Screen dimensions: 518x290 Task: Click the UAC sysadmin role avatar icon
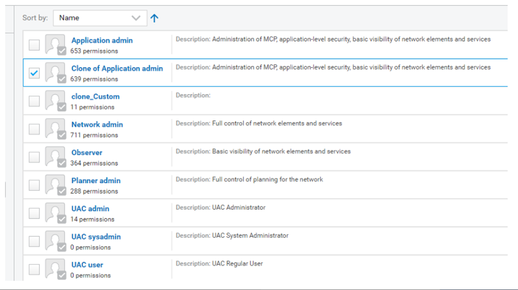(55, 240)
